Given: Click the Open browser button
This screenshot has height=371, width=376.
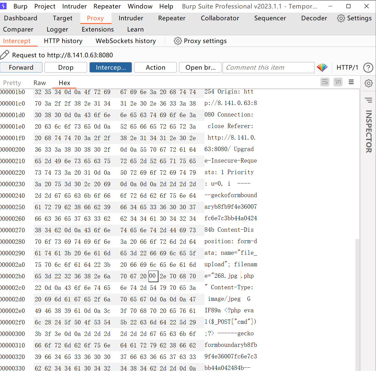Looking at the screenshot, I should pyautogui.click(x=200, y=67).
